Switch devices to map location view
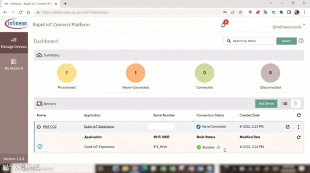 tap(295, 104)
